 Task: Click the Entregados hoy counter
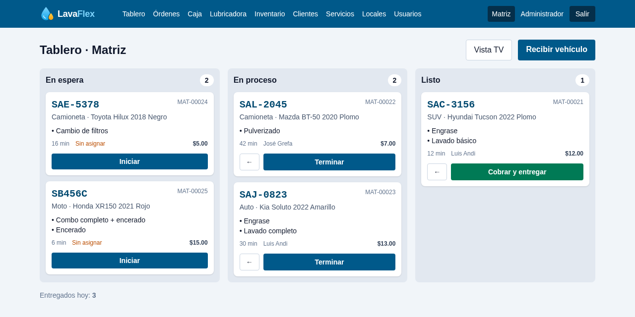68,295
